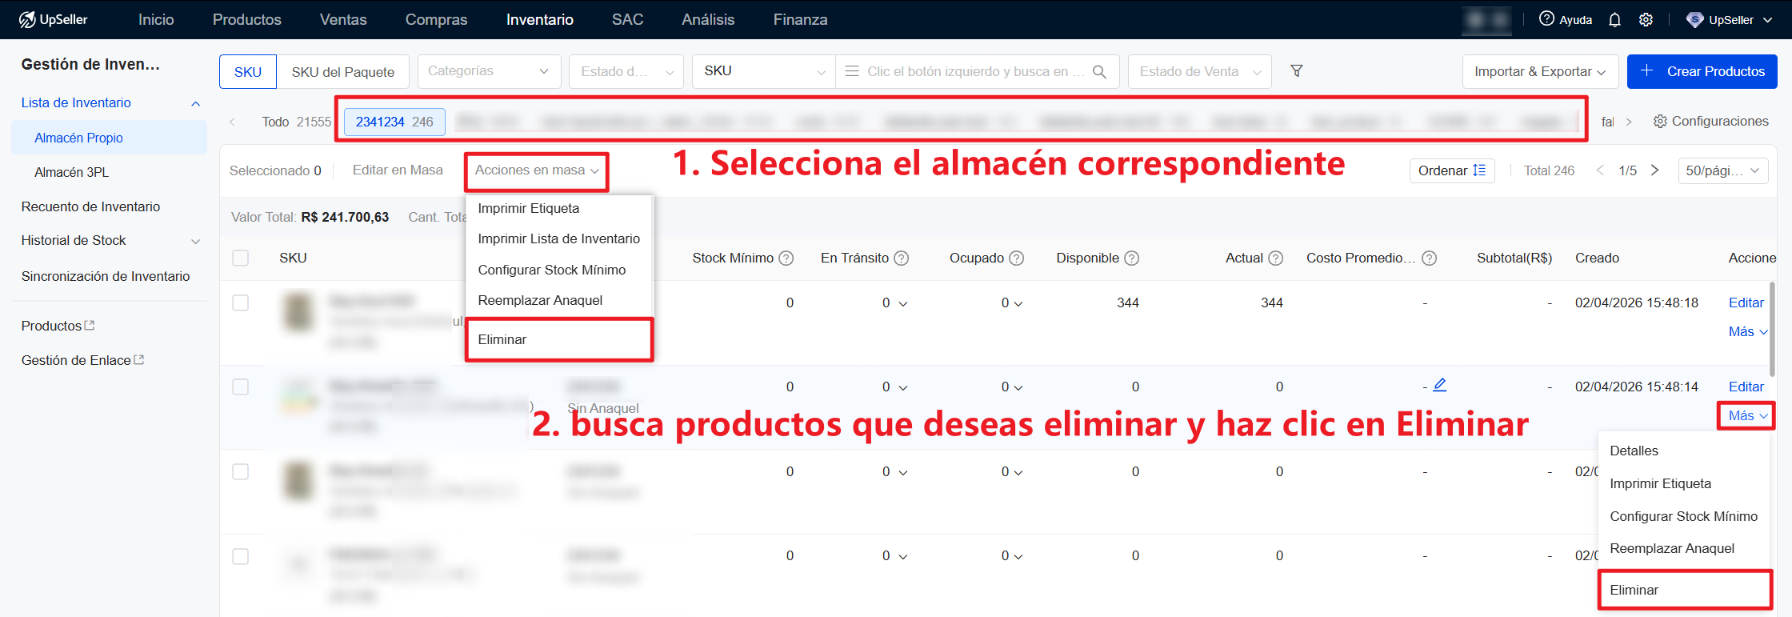
Task: Open the notifications bell
Action: tap(1614, 20)
